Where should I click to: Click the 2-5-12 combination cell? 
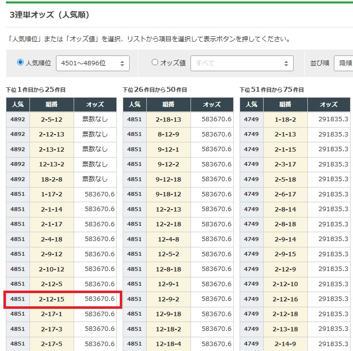(52, 119)
